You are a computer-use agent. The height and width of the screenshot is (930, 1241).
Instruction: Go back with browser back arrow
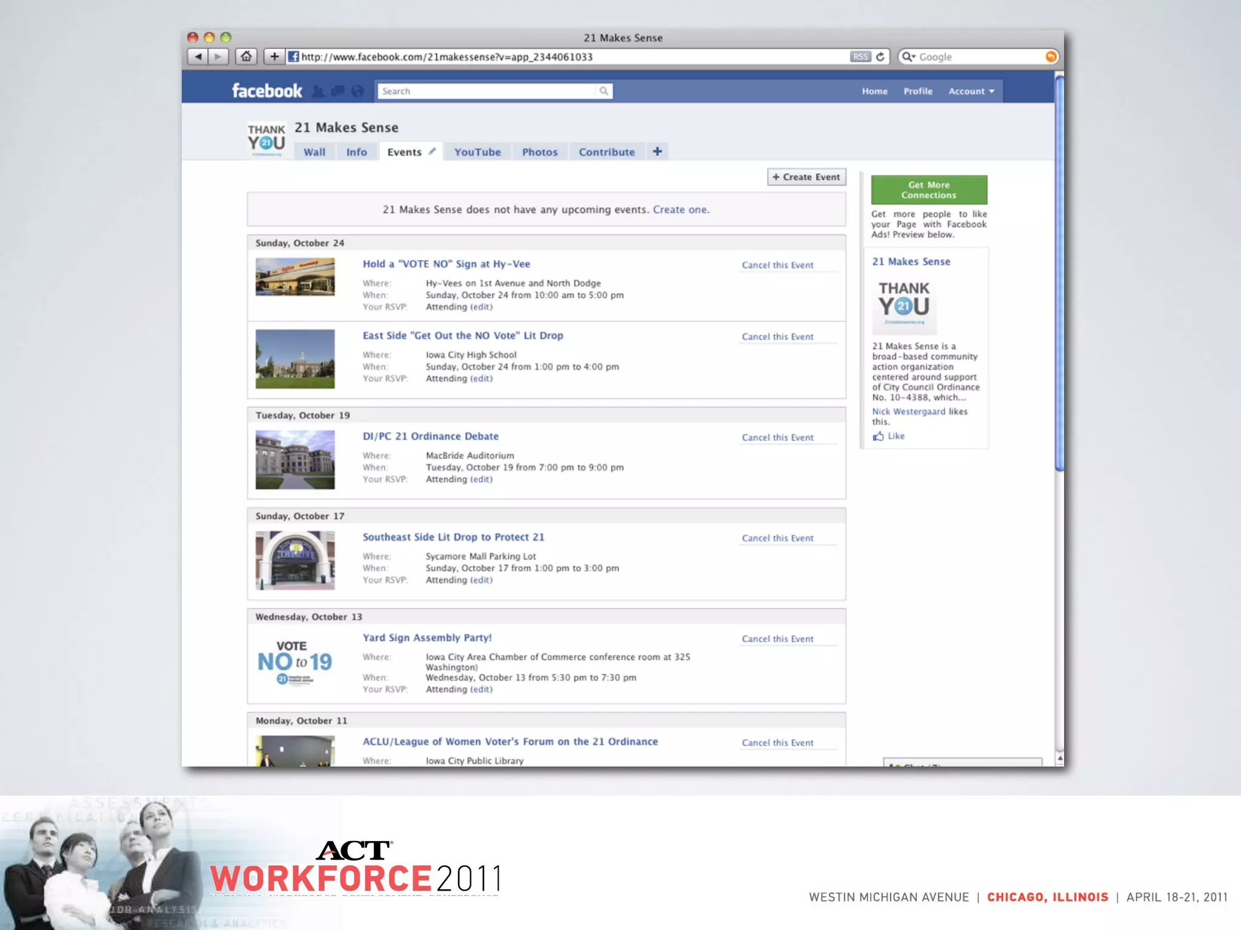[197, 57]
